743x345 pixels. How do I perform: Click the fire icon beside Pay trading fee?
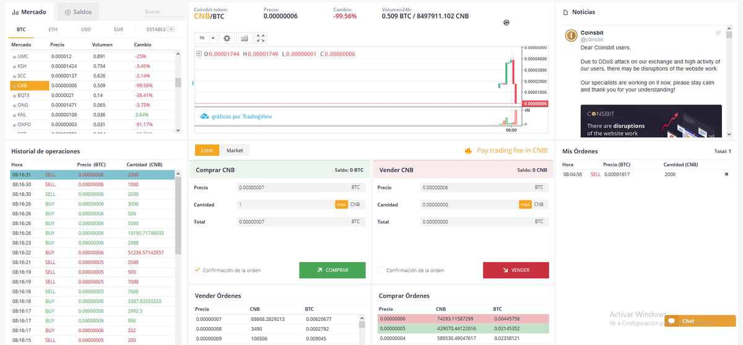pyautogui.click(x=469, y=150)
